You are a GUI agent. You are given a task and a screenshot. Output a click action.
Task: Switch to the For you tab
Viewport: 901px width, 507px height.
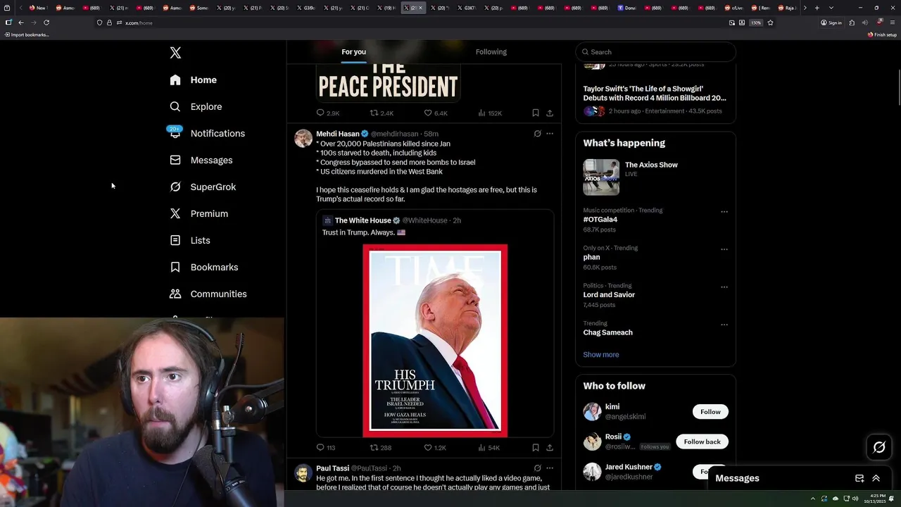(353, 52)
